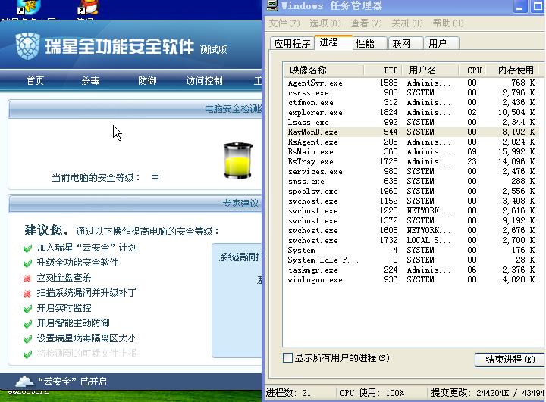Select the AgentSvr.exe process row

click(411, 83)
